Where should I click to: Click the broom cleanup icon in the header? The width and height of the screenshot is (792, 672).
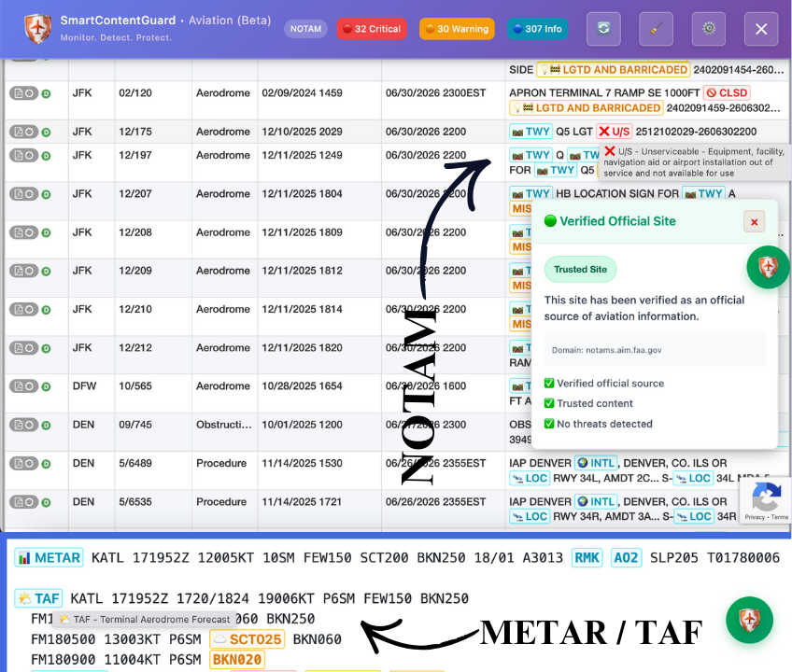click(656, 29)
